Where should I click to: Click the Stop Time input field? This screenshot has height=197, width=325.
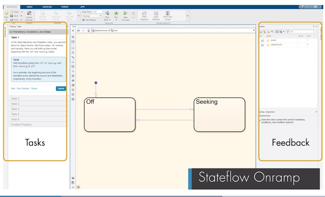pos(97,12)
